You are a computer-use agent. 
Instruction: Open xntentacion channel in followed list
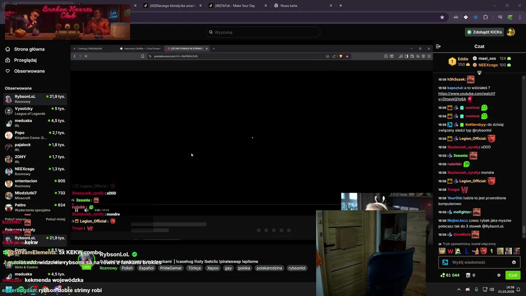(35, 183)
